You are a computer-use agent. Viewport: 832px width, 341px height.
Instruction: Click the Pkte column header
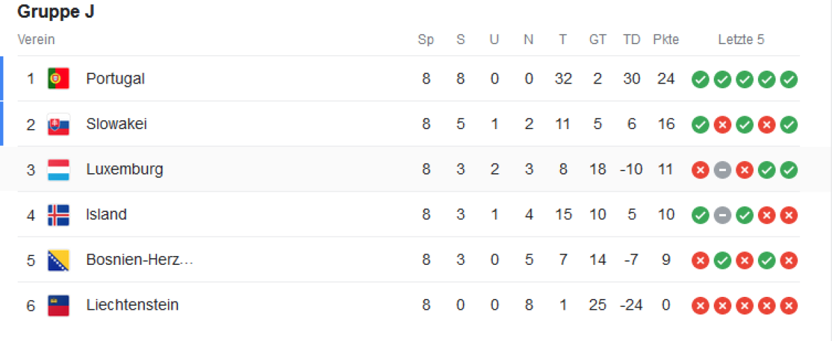coord(665,39)
